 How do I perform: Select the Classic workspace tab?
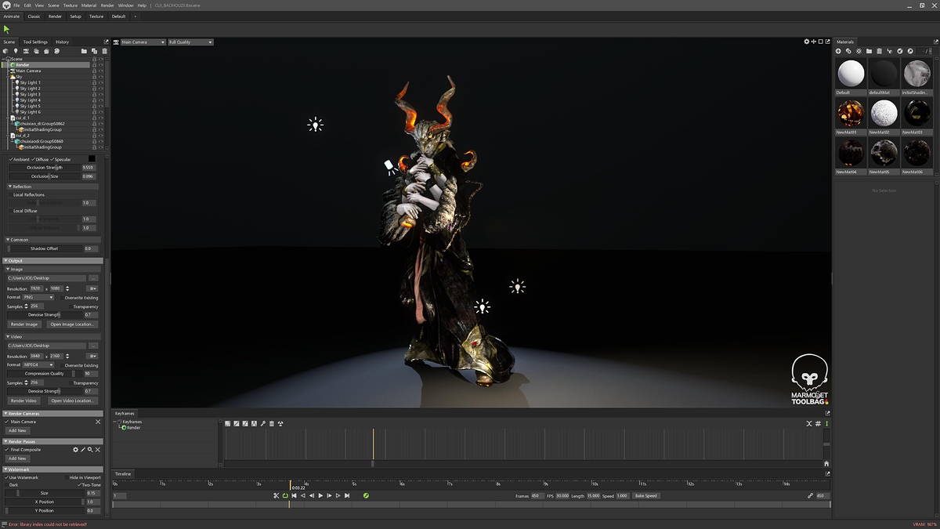point(34,16)
